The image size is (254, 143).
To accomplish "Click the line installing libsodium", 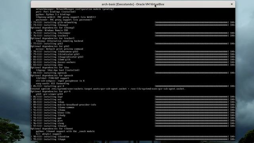I will pos(50,137).
